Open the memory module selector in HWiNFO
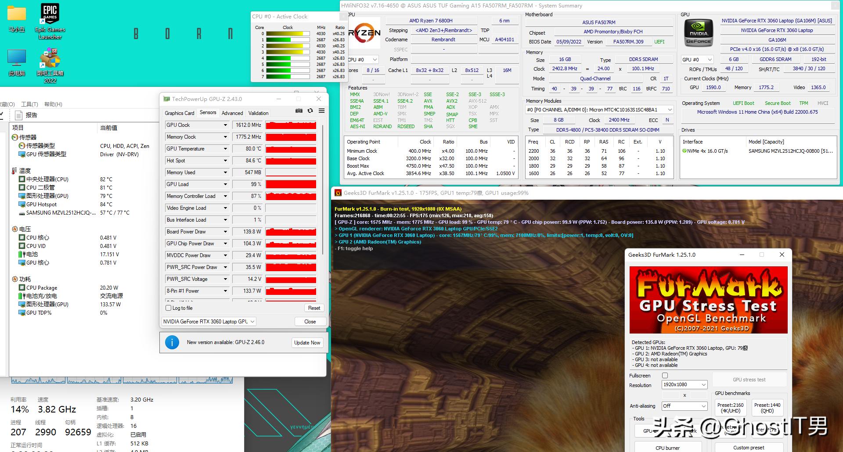 [x=599, y=110]
